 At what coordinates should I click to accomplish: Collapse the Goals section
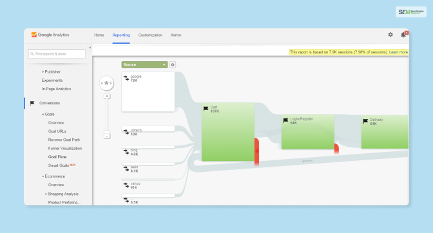click(43, 114)
